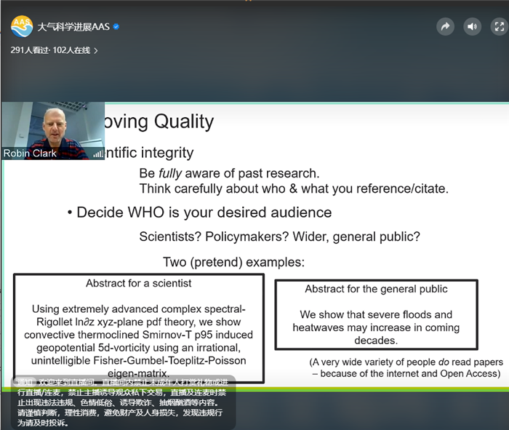The height and width of the screenshot is (430, 509).
Task: Click 'Be fully aware of past research' line
Action: pyautogui.click(x=229, y=174)
